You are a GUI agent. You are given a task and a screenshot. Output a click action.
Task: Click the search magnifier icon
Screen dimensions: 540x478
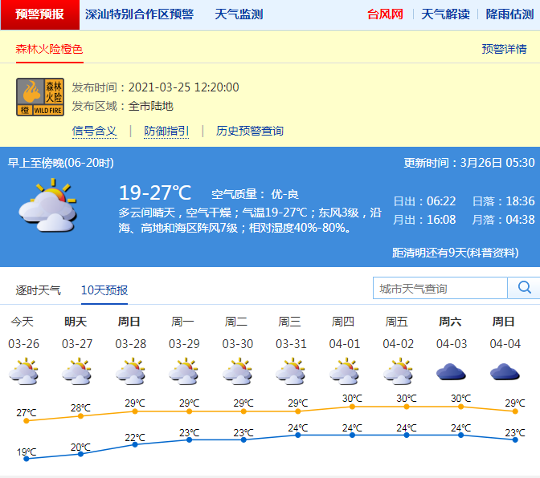[x=524, y=288]
